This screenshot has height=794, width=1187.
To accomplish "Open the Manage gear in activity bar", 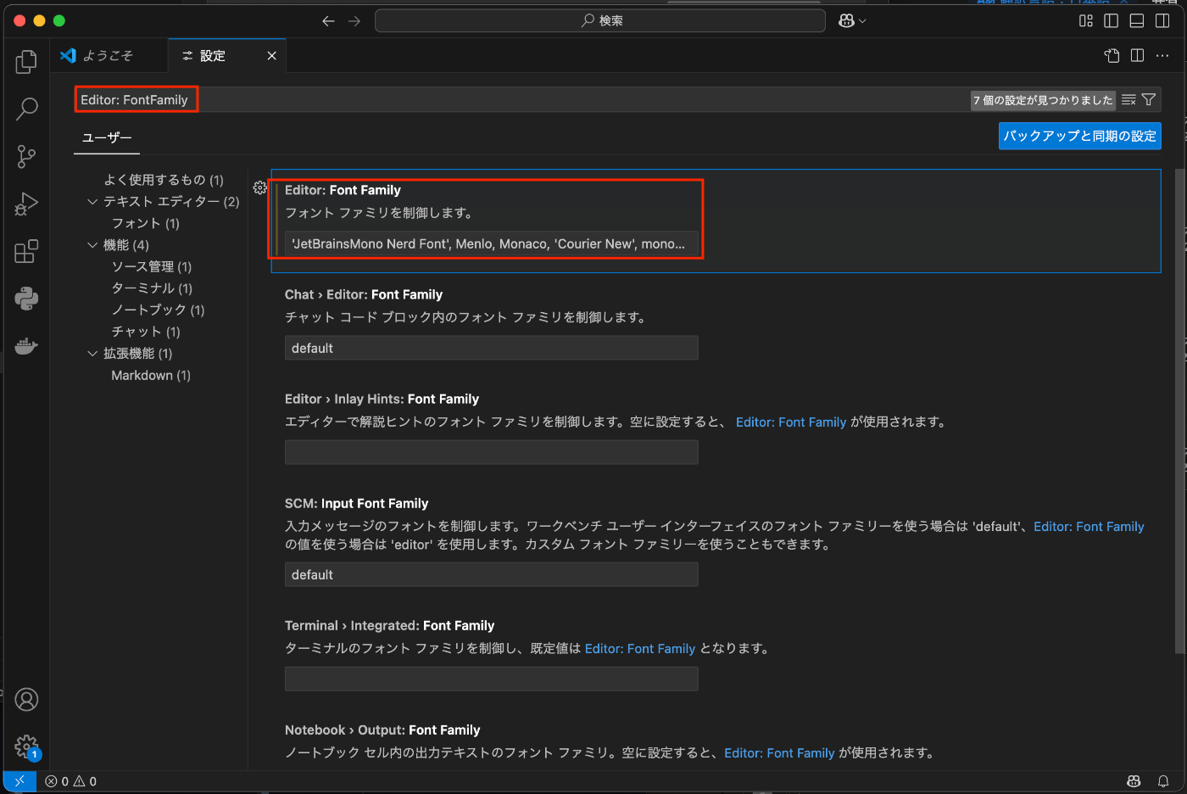I will coord(26,746).
